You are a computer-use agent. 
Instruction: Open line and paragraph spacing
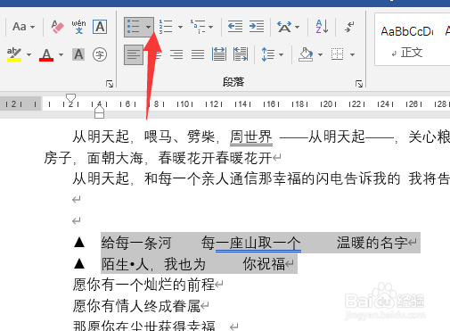click(x=268, y=54)
